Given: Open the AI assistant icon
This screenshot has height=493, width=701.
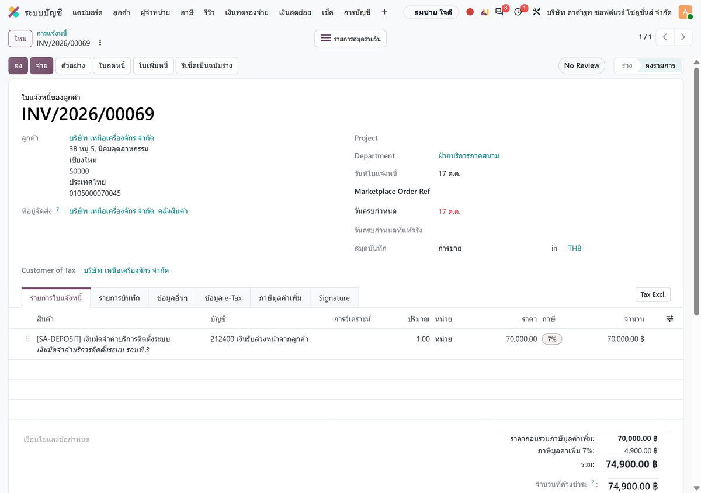Looking at the screenshot, I should pos(484,12).
